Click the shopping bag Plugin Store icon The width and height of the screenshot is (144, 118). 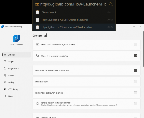5,68
